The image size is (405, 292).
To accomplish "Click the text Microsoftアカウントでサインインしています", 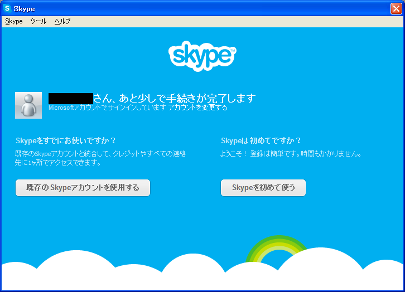I will [108, 108].
